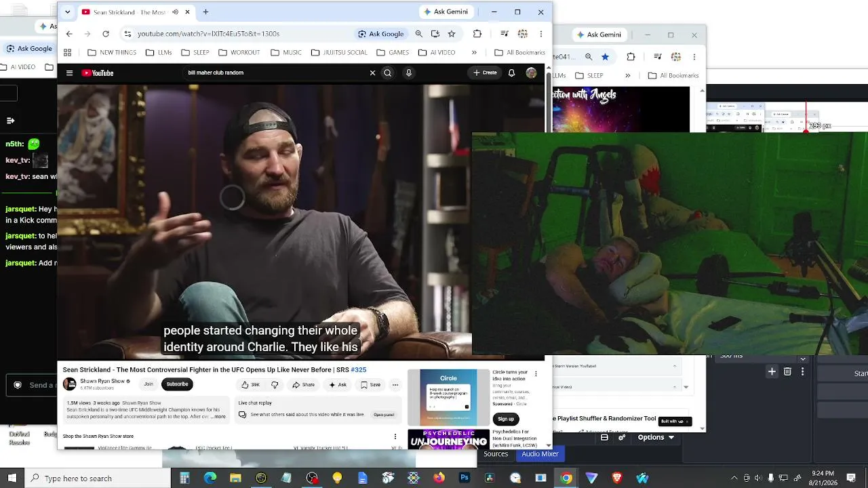Viewport: 868px width, 488px height.
Task: Open YouTube notifications bell
Action: pos(511,73)
